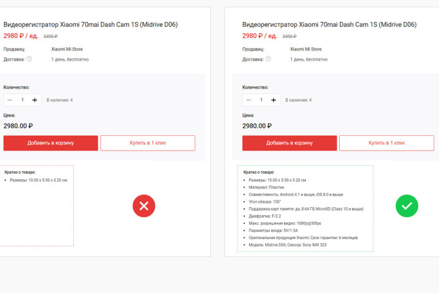Click 'Параметры входа: 5V/1.5A' spec line
This screenshot has height=293, width=439.
click(x=273, y=230)
